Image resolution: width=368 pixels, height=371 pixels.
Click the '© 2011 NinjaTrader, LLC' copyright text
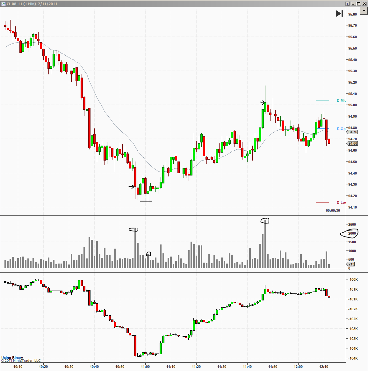tap(21, 361)
